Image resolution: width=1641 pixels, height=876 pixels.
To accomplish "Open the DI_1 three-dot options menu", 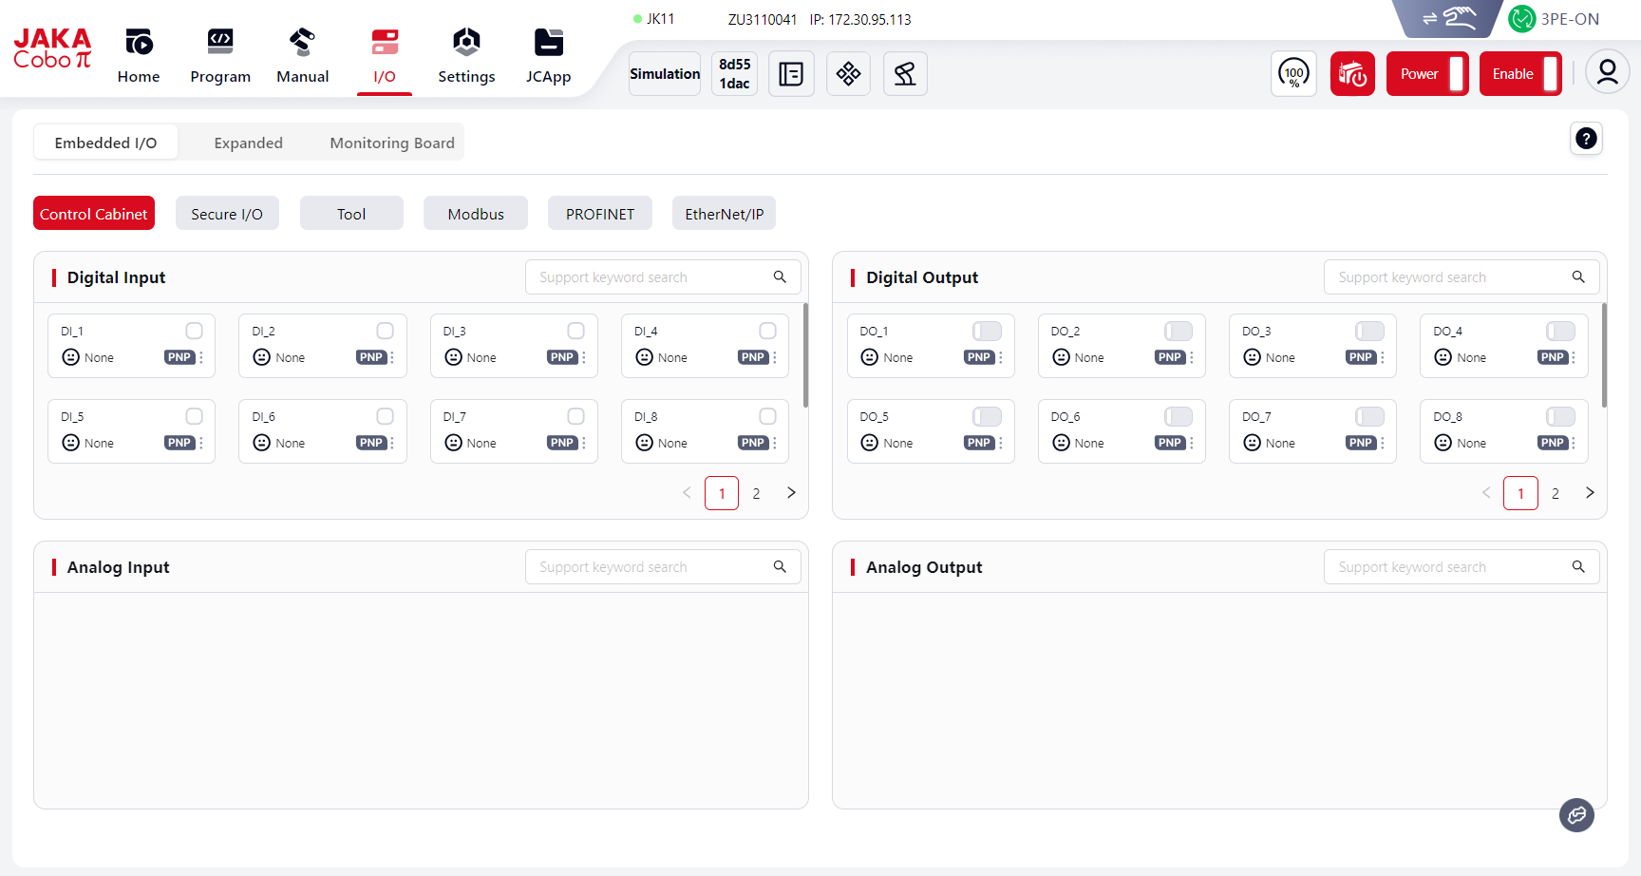I will tap(201, 358).
